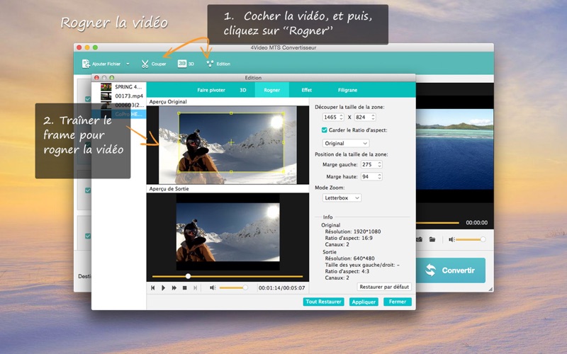This screenshot has width=567, height=354.
Task: Click the main window volume slider
Action: (470, 239)
